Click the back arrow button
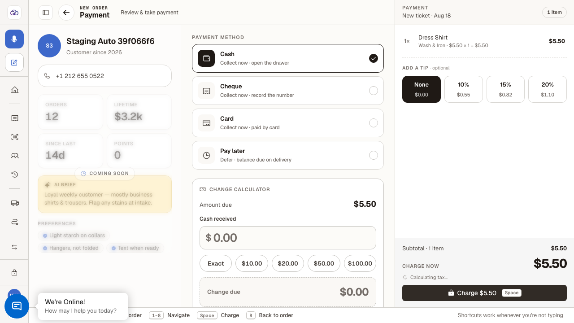Screen dimensions: 574x323 pos(66,13)
